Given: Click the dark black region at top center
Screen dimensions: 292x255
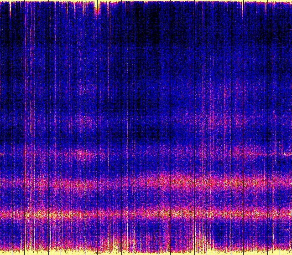Looking at the screenshot, I should (x=146, y=18).
